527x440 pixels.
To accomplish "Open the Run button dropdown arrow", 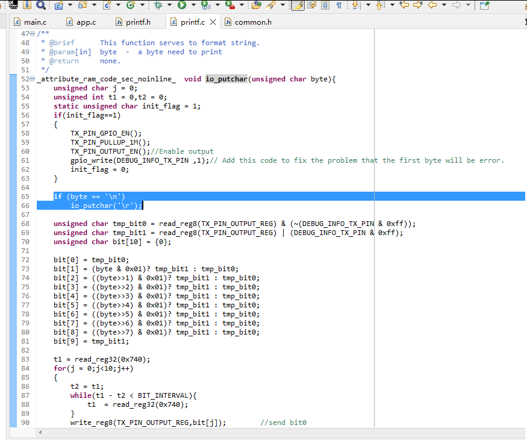I will tap(193, 5).
